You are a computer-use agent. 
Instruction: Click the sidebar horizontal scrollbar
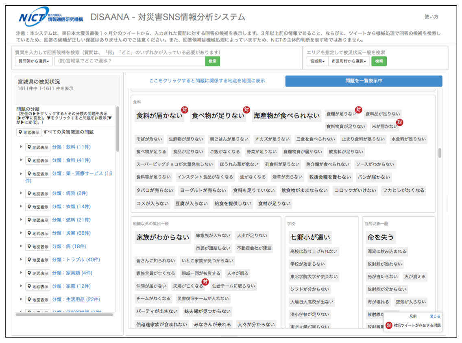click(64, 315)
